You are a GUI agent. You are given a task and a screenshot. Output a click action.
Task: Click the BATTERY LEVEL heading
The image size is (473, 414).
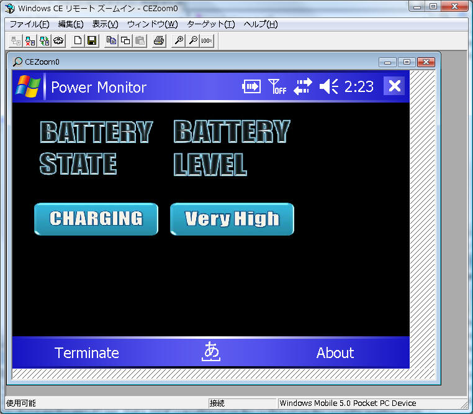[232, 148]
